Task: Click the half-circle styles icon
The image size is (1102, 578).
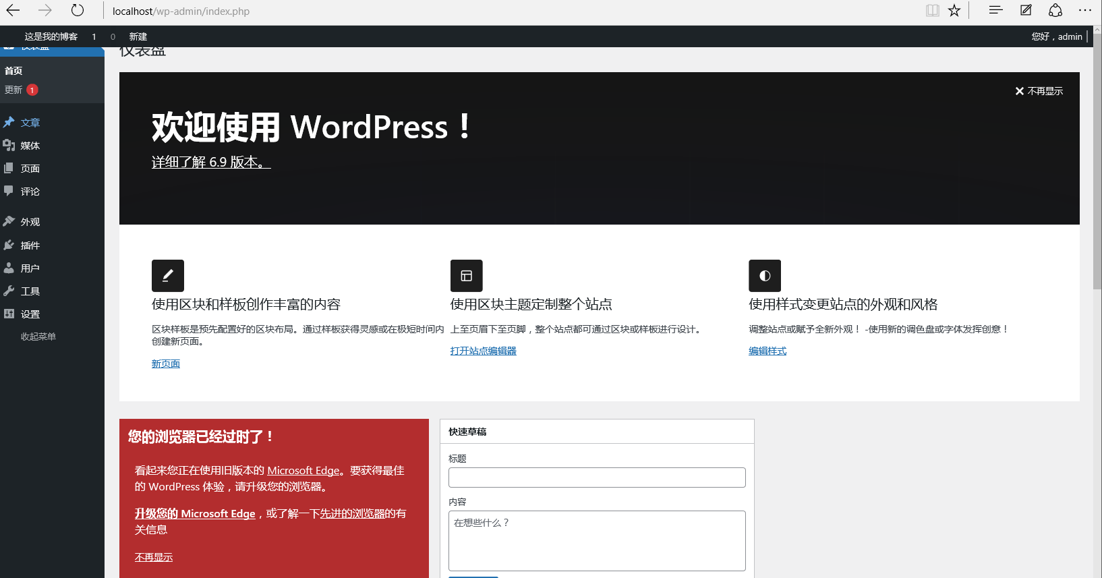Action: tap(765, 276)
